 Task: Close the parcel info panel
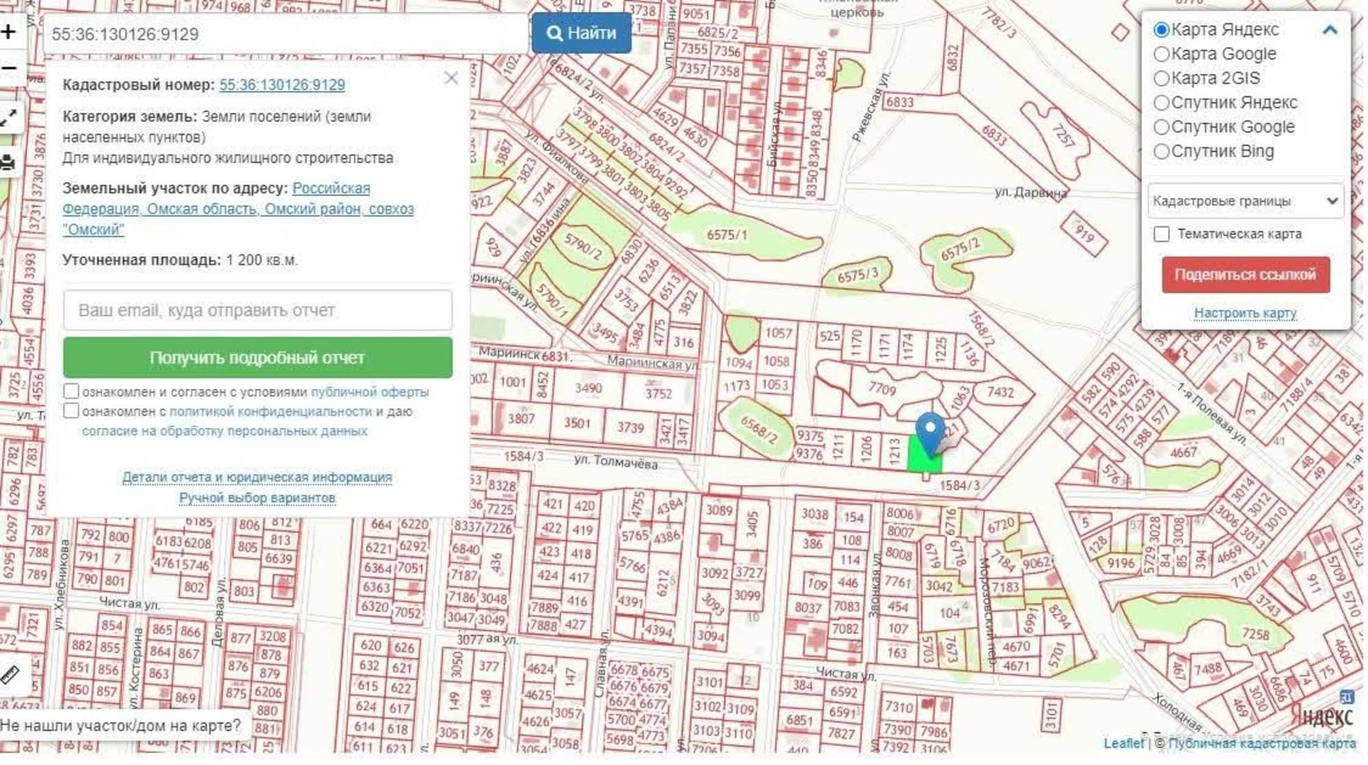point(451,78)
